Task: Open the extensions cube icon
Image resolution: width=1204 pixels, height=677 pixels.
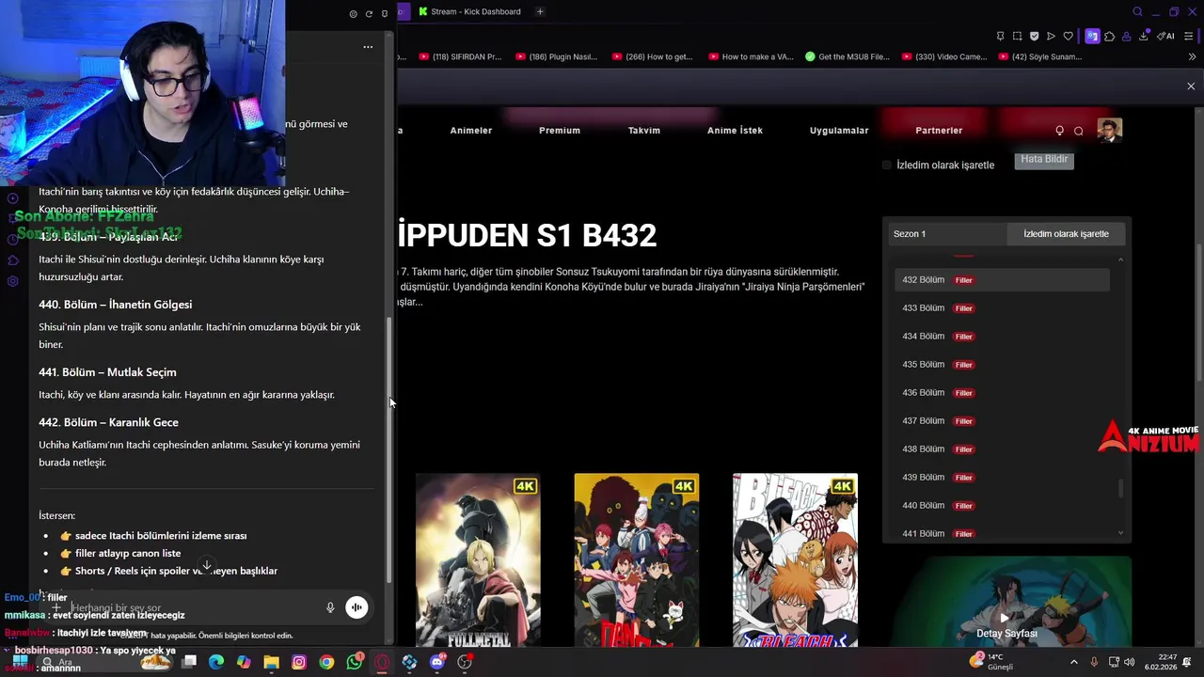Action: tap(1109, 36)
